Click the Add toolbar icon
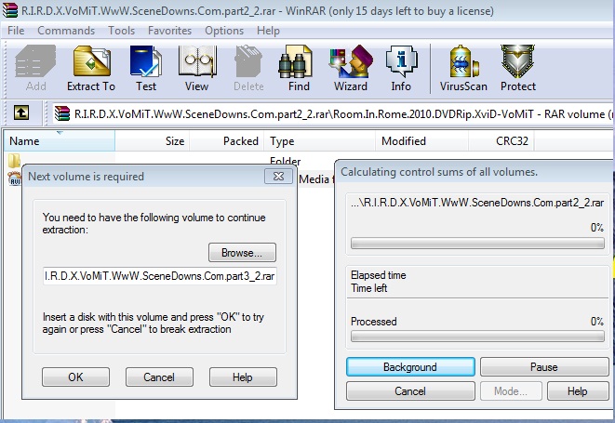Viewport: 615px width, 423px height. 35,68
